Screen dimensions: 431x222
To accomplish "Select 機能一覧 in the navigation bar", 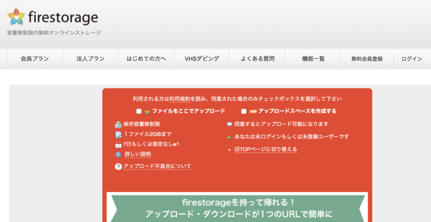I will tap(313, 59).
